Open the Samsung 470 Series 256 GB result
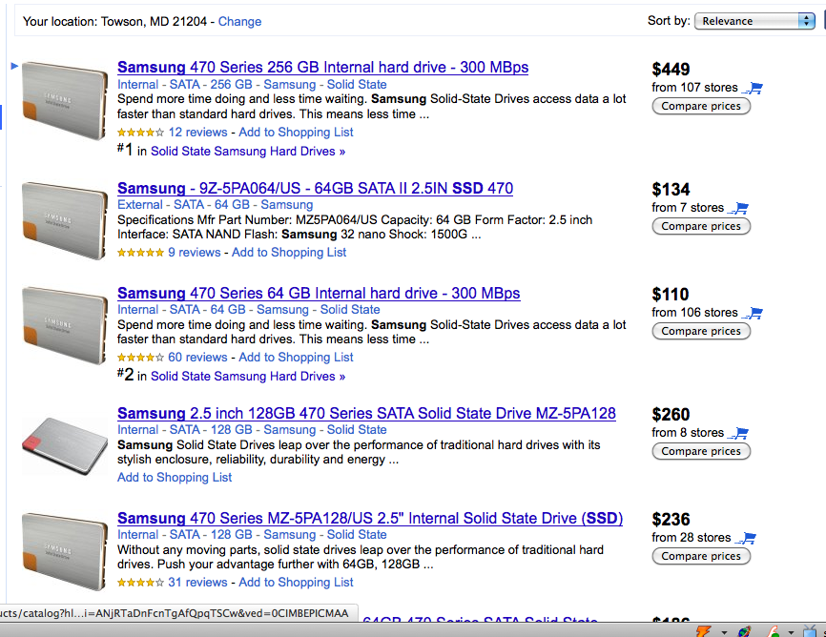 [323, 68]
